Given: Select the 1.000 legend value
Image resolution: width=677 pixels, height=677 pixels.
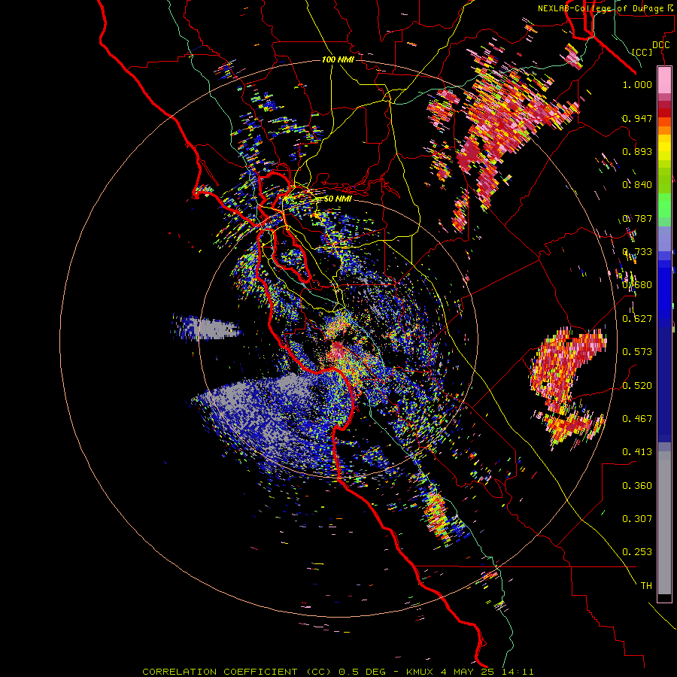Looking at the screenshot, I should [637, 84].
